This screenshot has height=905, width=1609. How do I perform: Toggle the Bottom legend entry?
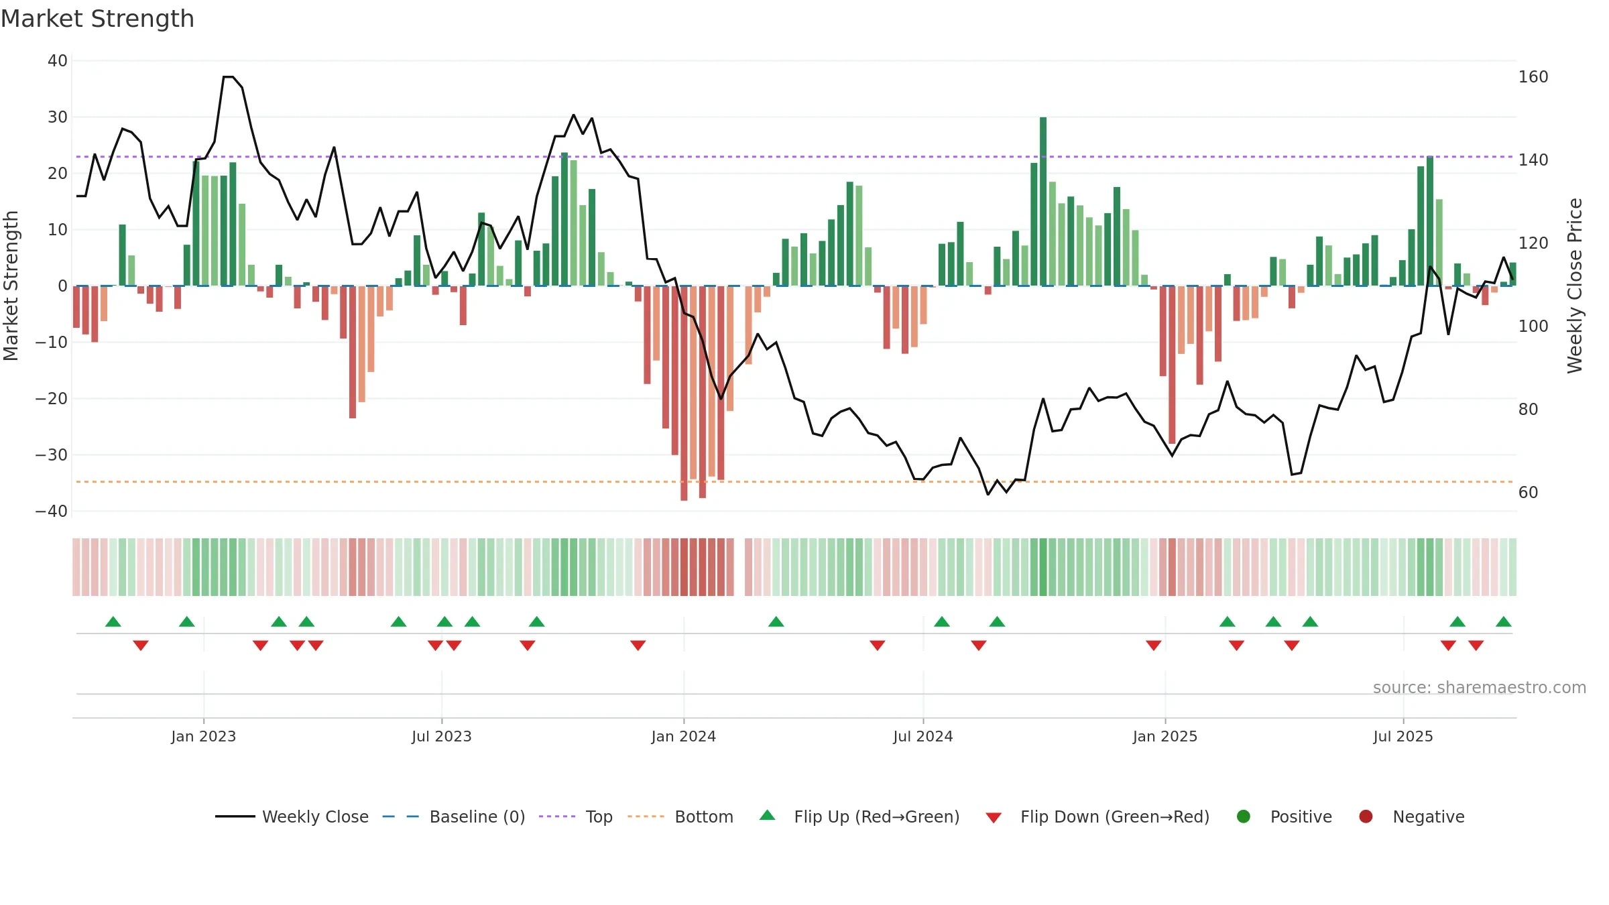coord(680,817)
